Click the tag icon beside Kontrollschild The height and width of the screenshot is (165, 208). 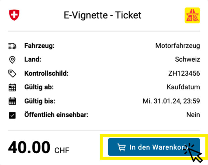[x=12, y=74]
